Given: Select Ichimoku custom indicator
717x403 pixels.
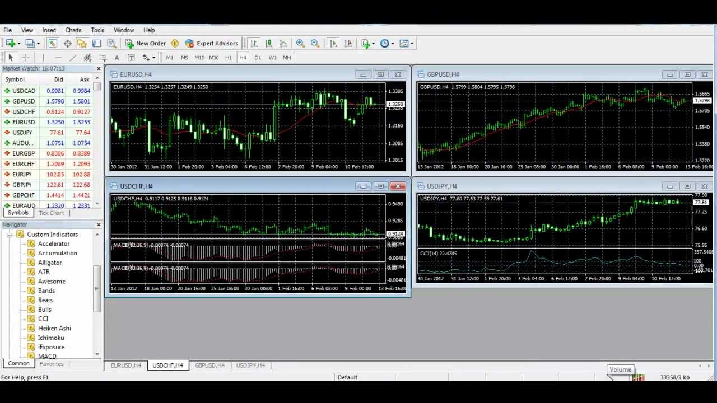Looking at the screenshot, I should [x=51, y=338].
